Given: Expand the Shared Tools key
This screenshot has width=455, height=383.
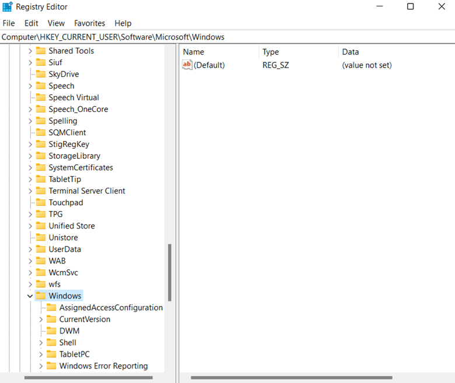Looking at the screenshot, I should [30, 51].
